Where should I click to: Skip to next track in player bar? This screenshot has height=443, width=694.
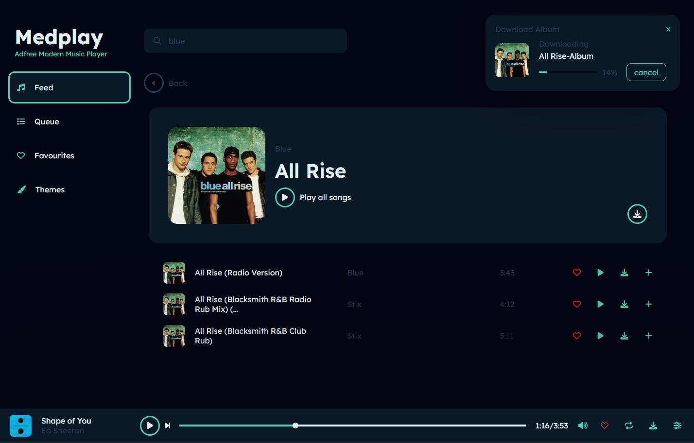(x=167, y=426)
